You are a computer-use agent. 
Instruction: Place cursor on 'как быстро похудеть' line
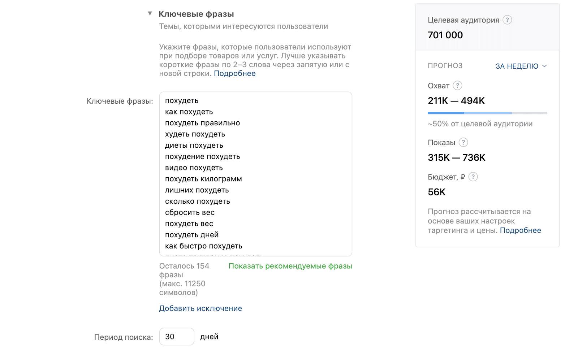click(204, 246)
